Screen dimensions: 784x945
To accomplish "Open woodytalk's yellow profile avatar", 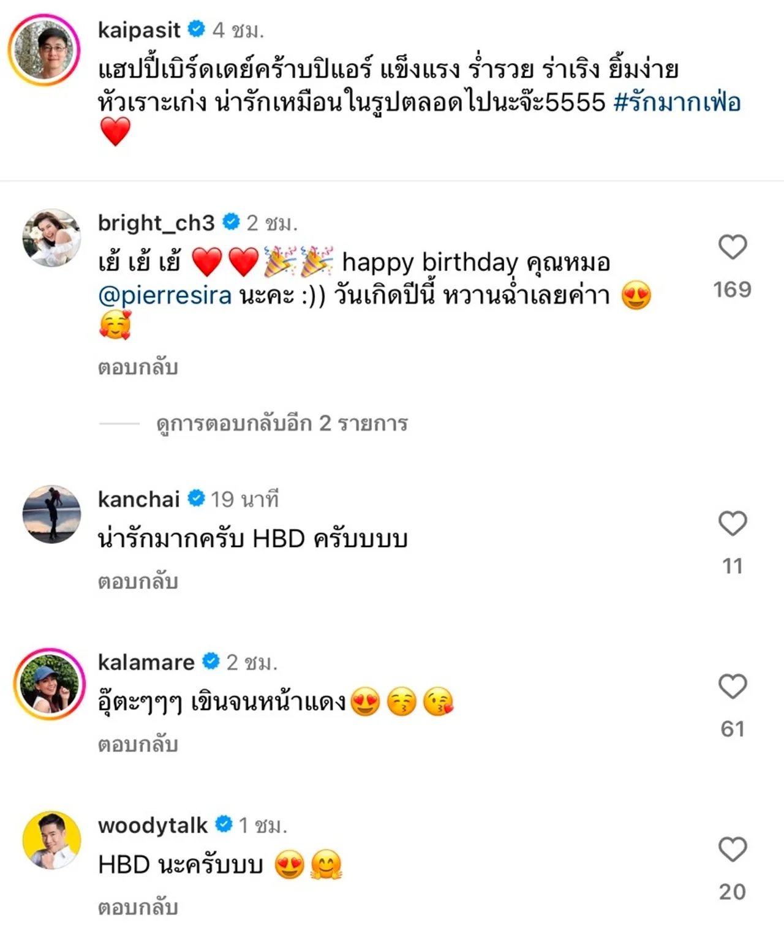I will click(x=51, y=840).
